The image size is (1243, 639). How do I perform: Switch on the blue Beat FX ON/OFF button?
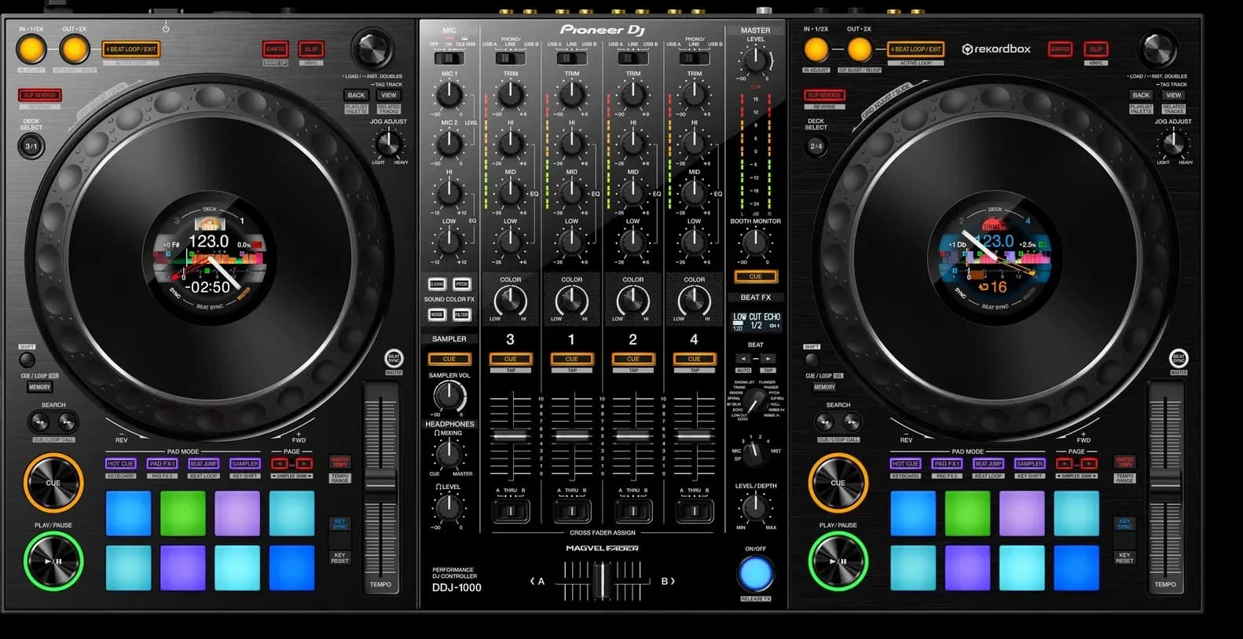tap(756, 574)
